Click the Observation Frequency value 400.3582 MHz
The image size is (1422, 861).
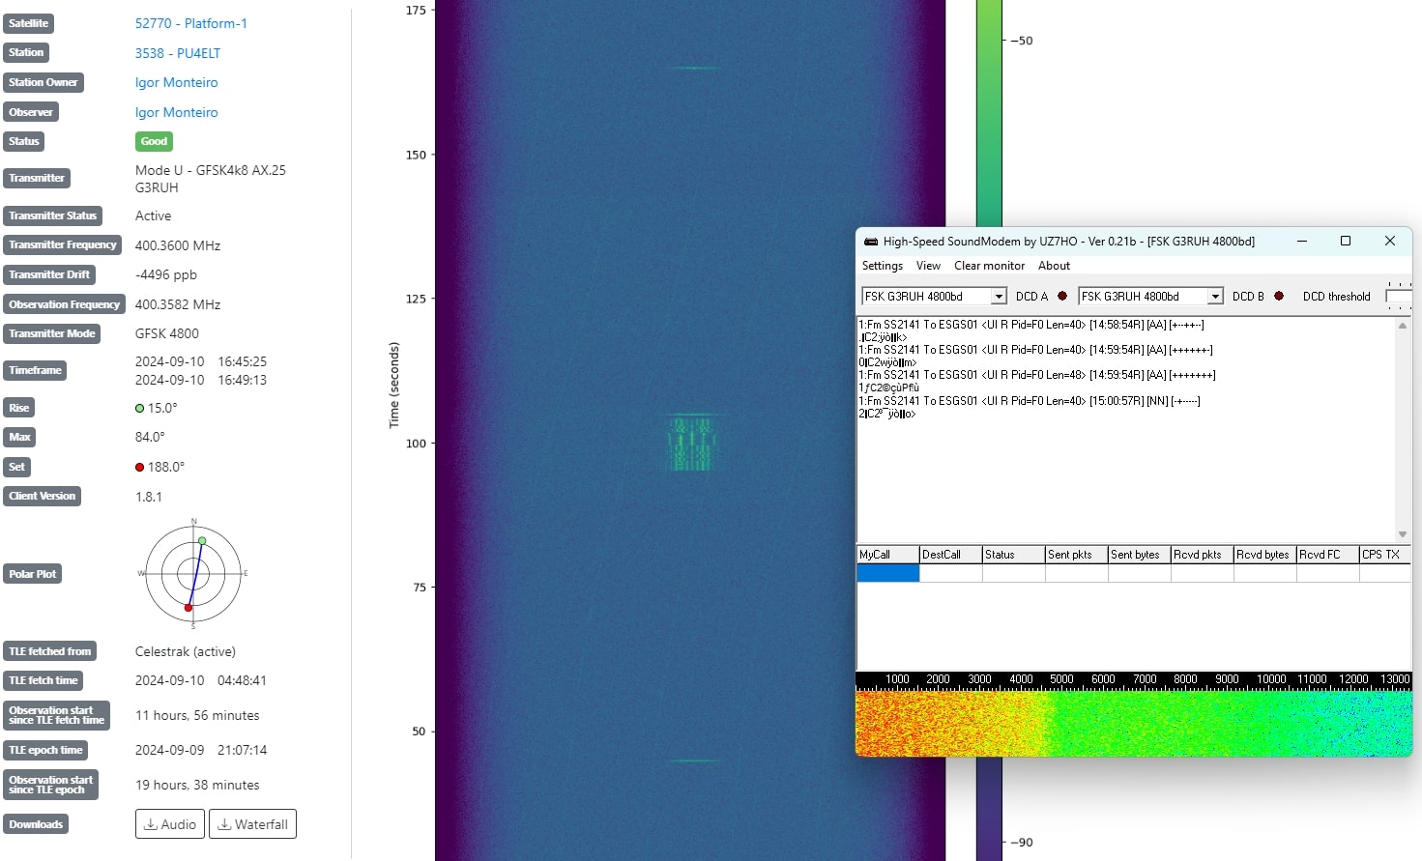coord(178,304)
